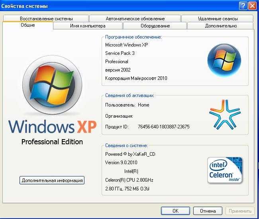Click the Windows XP wordmark text

coord(52,126)
